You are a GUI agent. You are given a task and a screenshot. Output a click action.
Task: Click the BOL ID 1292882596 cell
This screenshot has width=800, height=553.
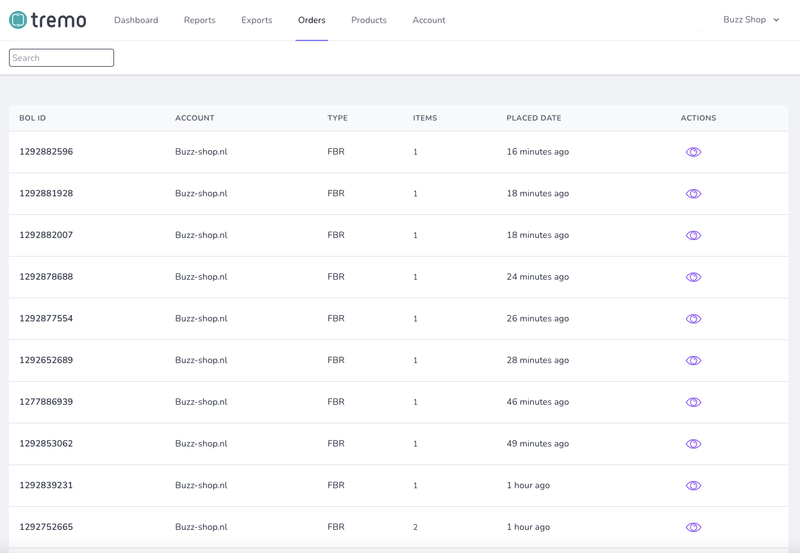46,152
